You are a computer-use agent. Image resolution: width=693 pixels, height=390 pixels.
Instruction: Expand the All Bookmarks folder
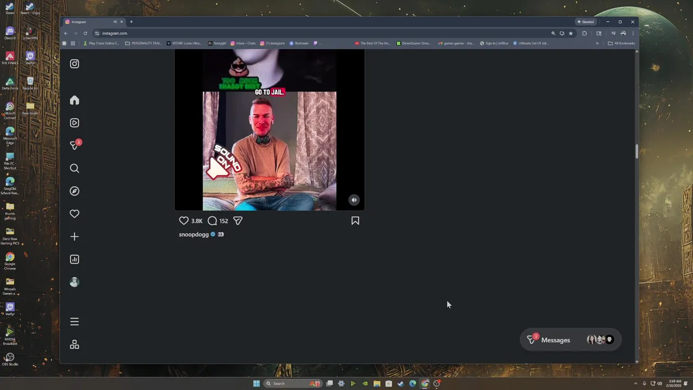pos(622,43)
